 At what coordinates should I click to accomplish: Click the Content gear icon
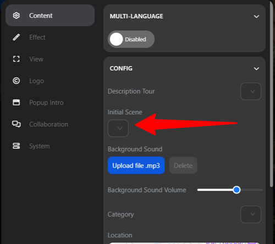coord(16,15)
